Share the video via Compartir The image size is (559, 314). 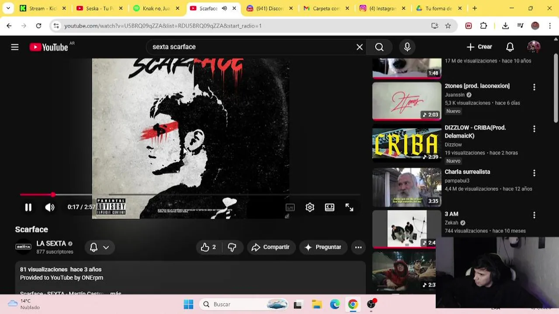click(271, 247)
